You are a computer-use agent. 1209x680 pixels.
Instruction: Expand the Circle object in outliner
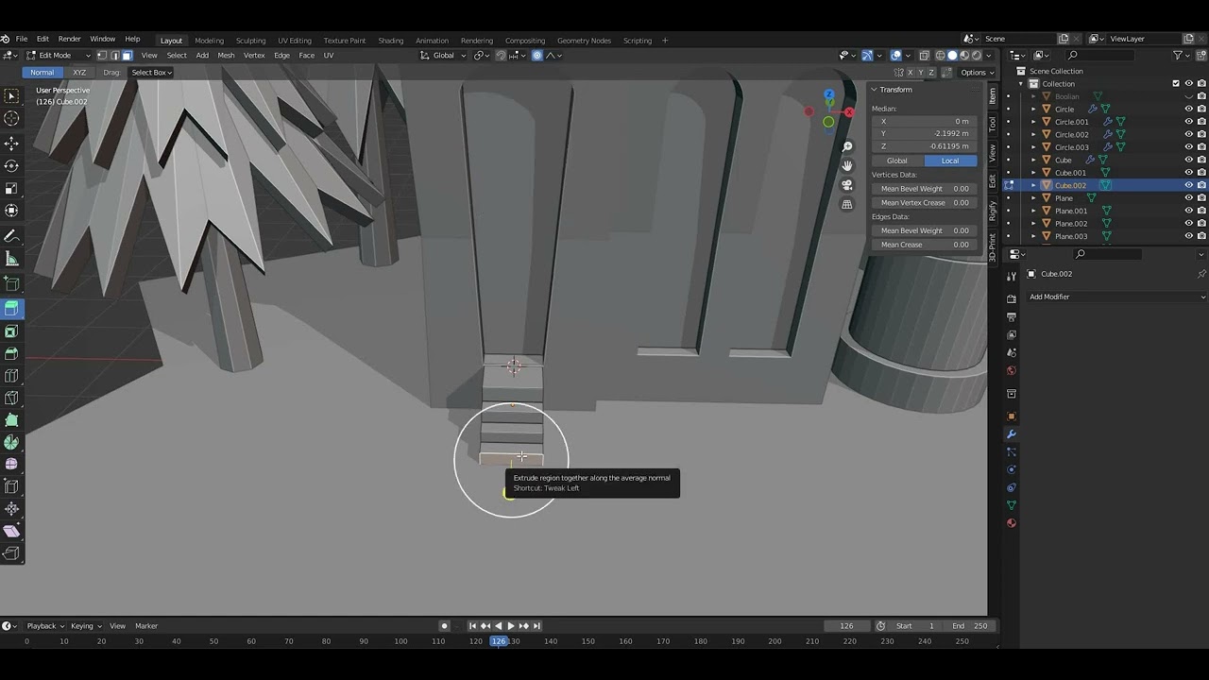pyautogui.click(x=1033, y=109)
